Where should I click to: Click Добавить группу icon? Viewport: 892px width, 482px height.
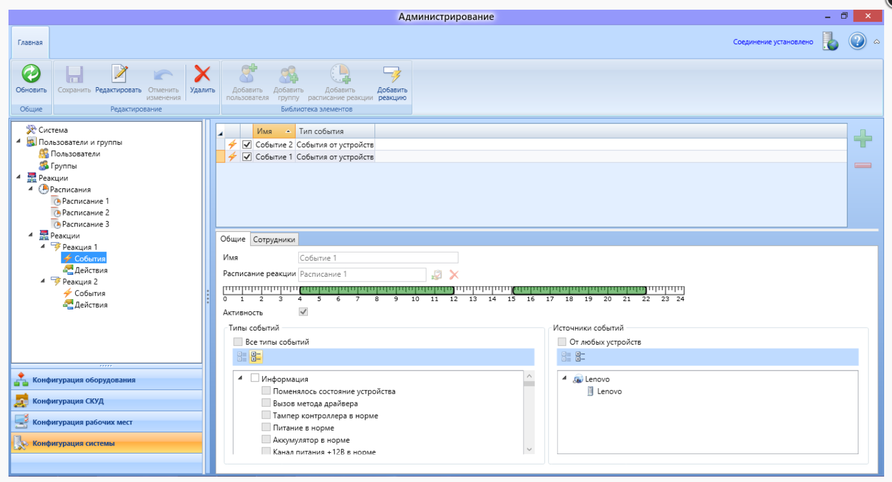pyautogui.click(x=288, y=74)
